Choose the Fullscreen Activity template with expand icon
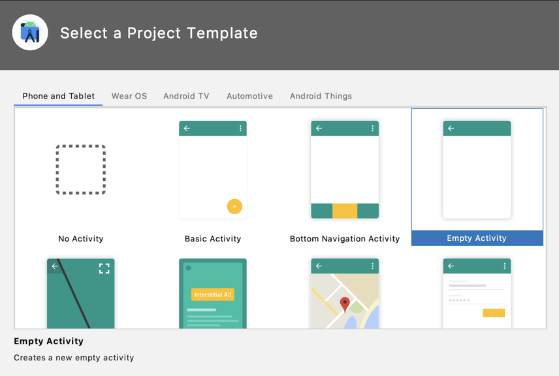Screen dimensions: 559x376 point(81,294)
